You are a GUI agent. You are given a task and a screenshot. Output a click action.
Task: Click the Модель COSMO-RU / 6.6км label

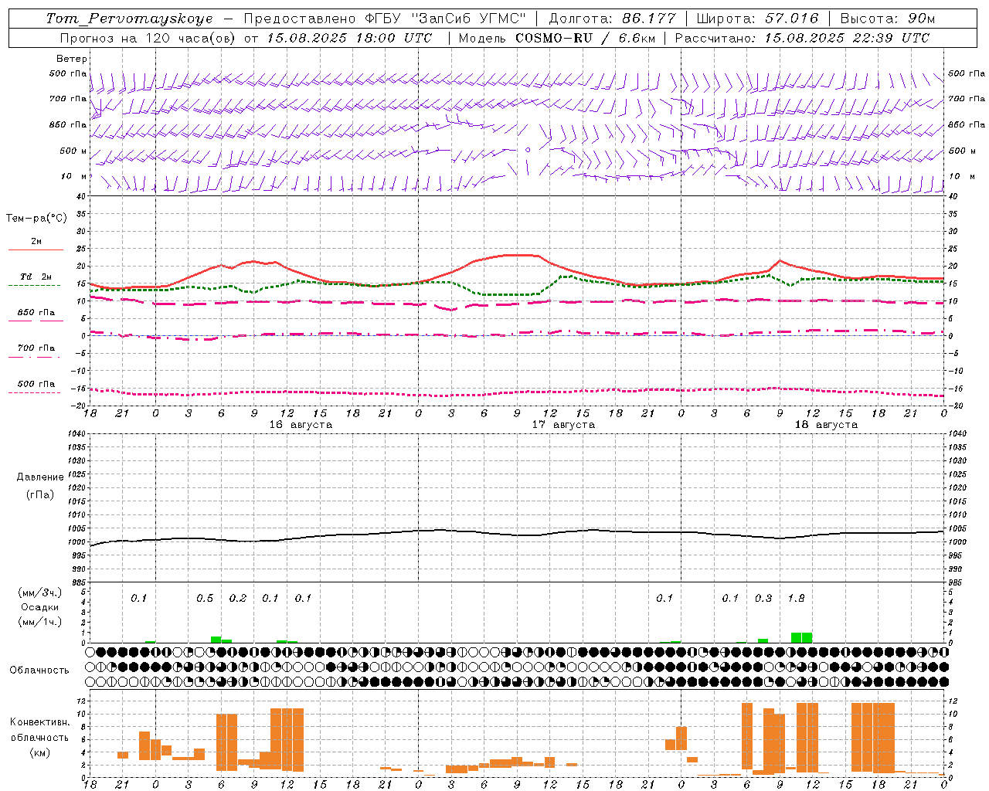pos(557,38)
